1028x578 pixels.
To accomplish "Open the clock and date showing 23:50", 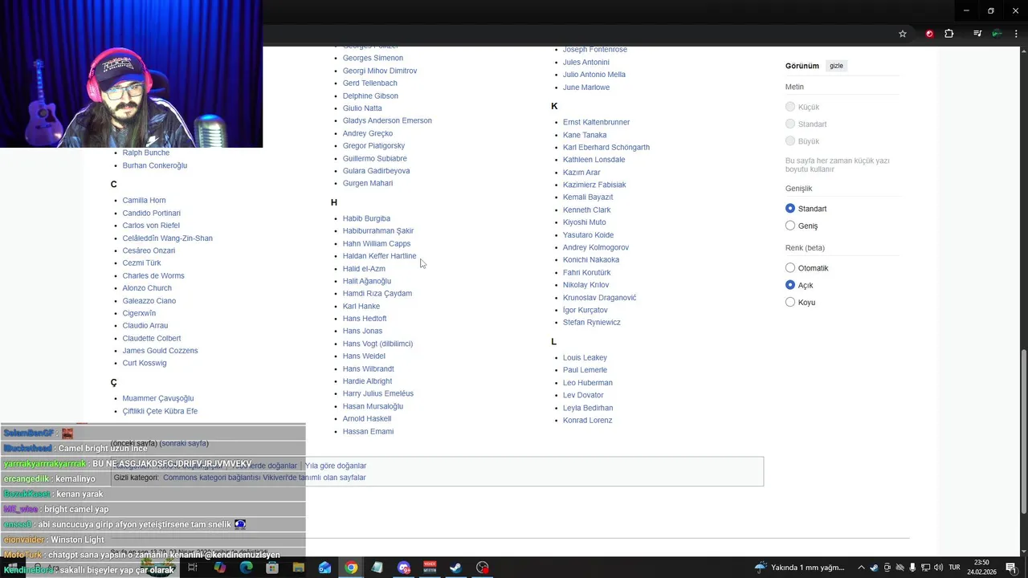I will point(981,568).
